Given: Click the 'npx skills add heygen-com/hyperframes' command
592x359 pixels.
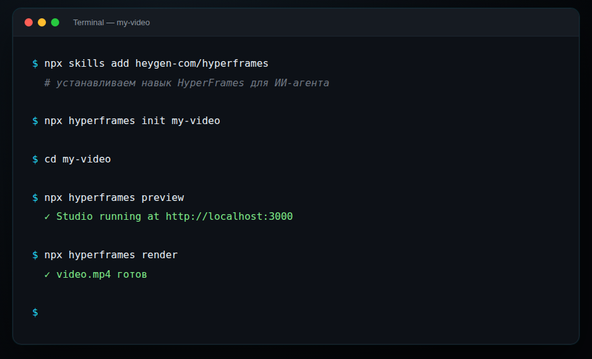Looking at the screenshot, I should (x=156, y=64).
